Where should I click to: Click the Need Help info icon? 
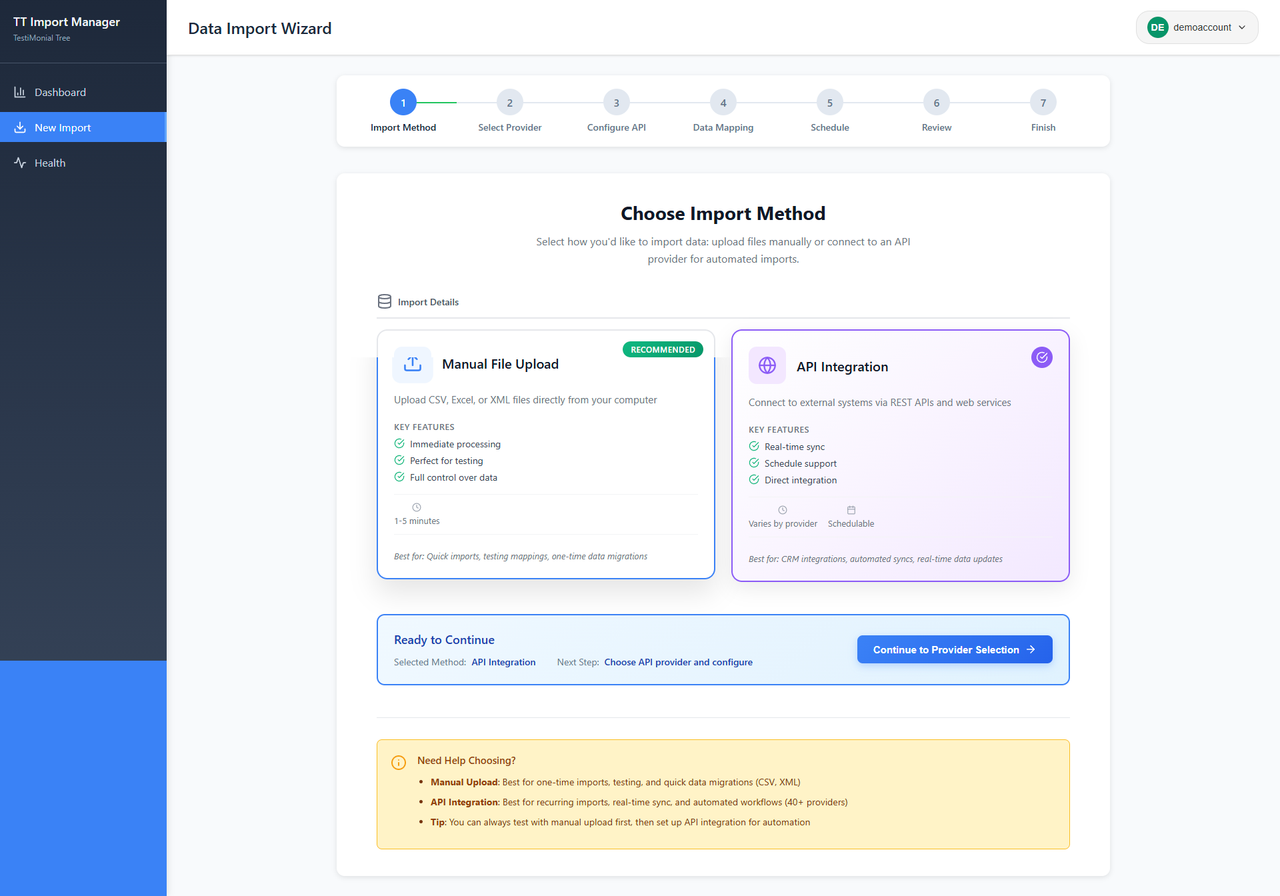(399, 762)
